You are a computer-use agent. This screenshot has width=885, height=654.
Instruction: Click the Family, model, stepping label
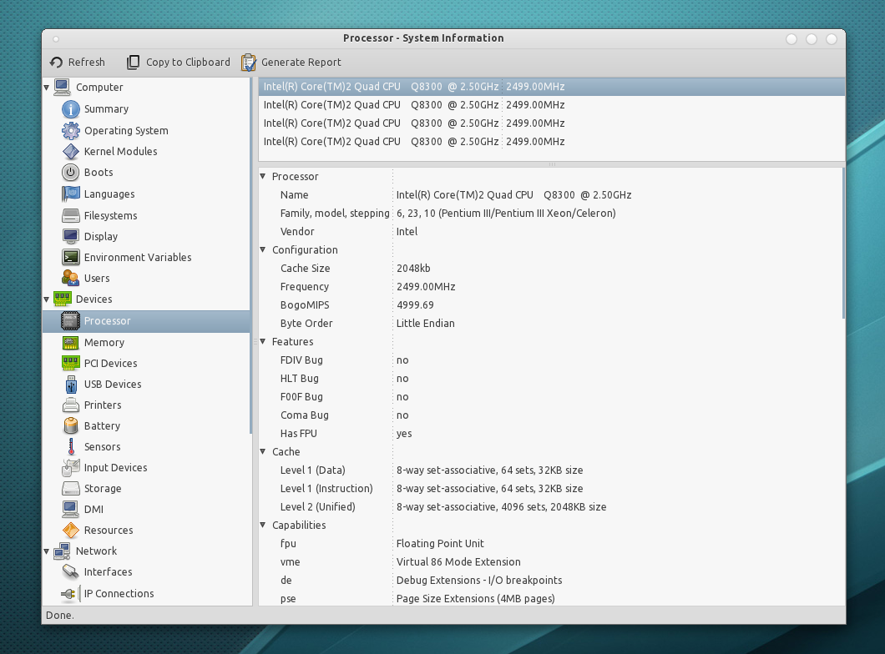(335, 213)
